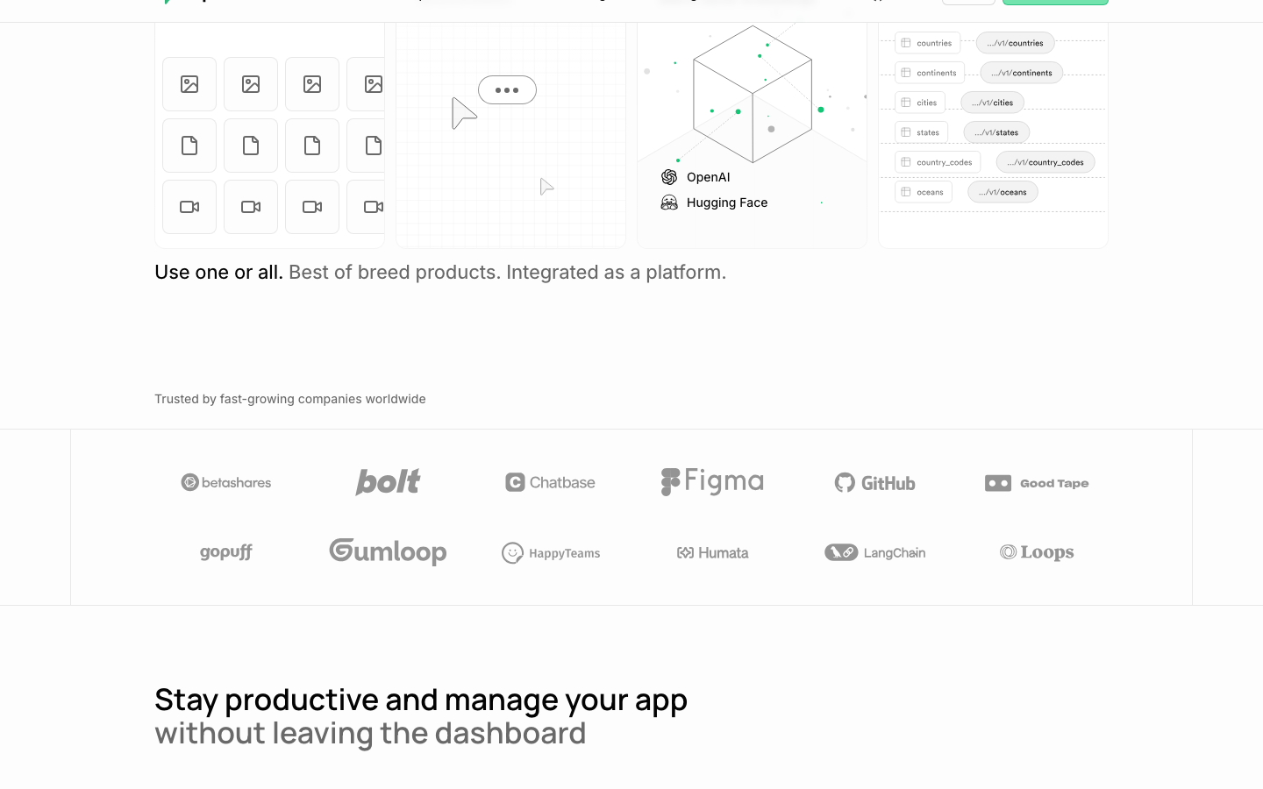Select the country_codes table chip
This screenshot has height=789, width=1263.
point(938,162)
